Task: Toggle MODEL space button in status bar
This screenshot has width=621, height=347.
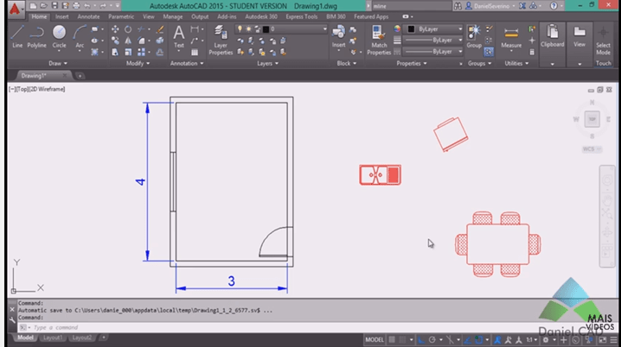Action: 375,339
